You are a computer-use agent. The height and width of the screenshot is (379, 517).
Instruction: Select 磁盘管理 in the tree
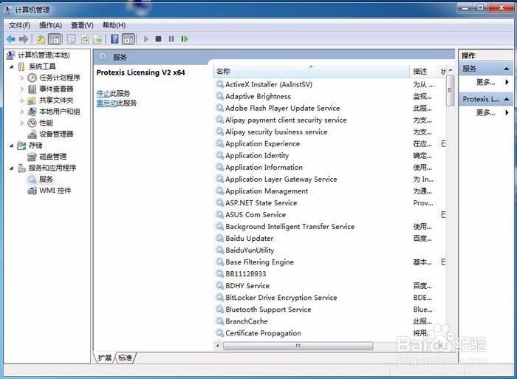[x=52, y=157]
